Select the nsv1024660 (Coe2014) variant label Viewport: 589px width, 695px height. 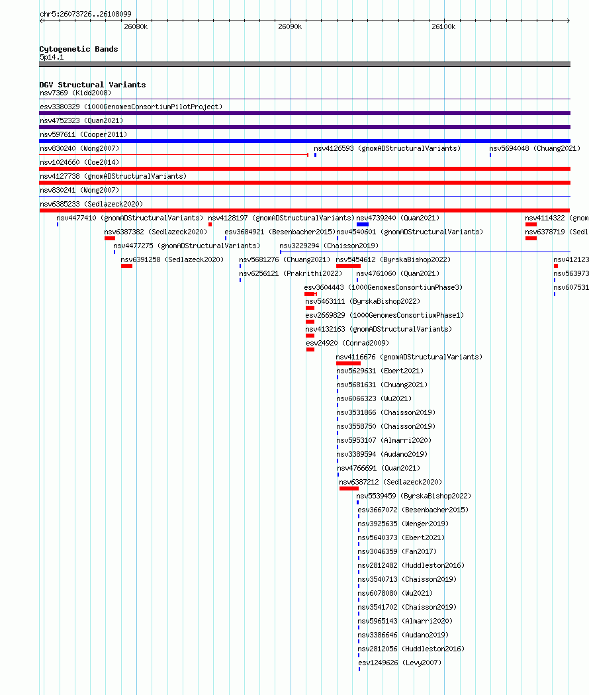[x=79, y=162]
